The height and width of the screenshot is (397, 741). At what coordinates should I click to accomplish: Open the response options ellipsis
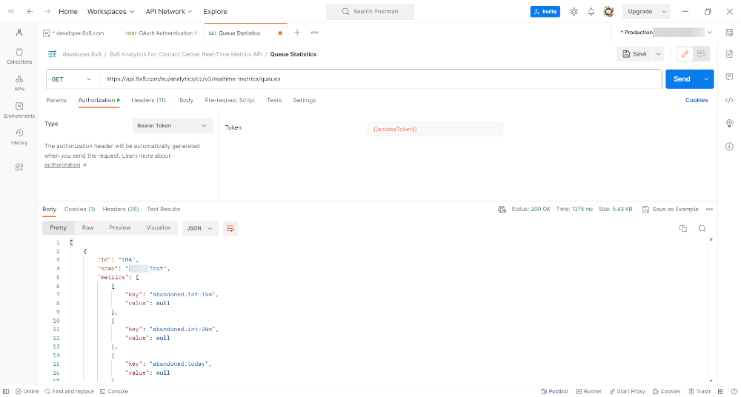(709, 210)
